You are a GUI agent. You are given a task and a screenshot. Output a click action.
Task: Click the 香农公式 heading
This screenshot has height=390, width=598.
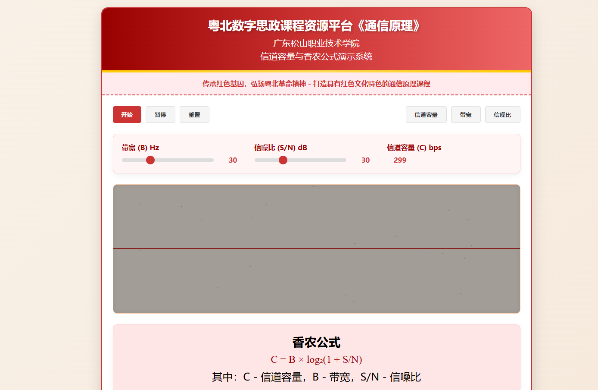[316, 343]
